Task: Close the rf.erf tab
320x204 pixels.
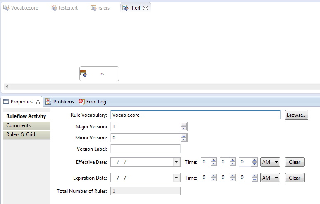Action: pyautogui.click(x=146, y=8)
